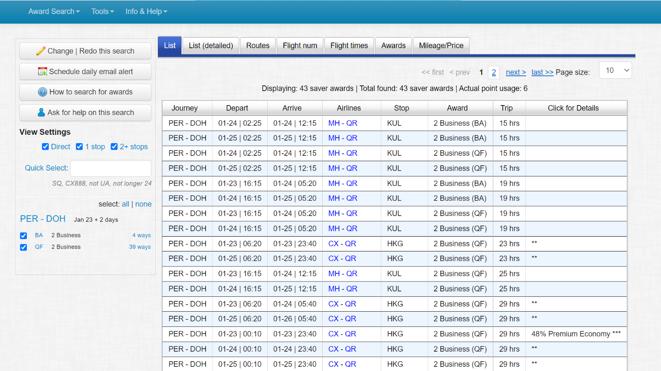
Task: Click the Quick Select label link
Action: point(46,168)
